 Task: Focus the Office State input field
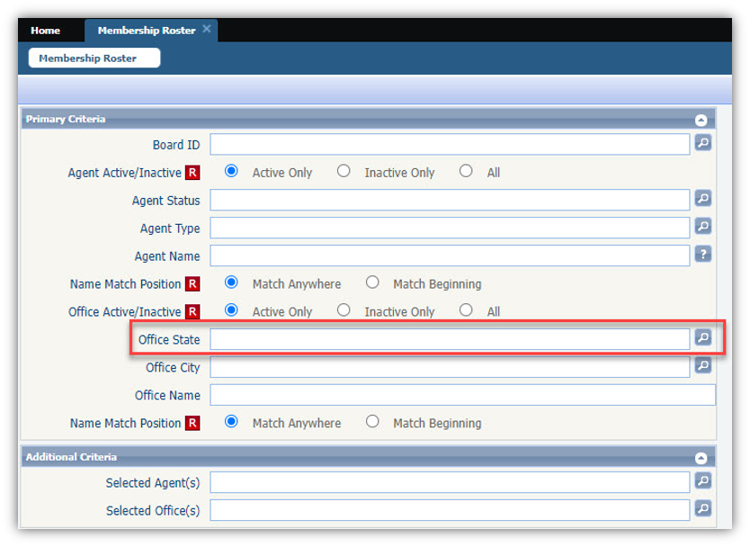(x=450, y=339)
